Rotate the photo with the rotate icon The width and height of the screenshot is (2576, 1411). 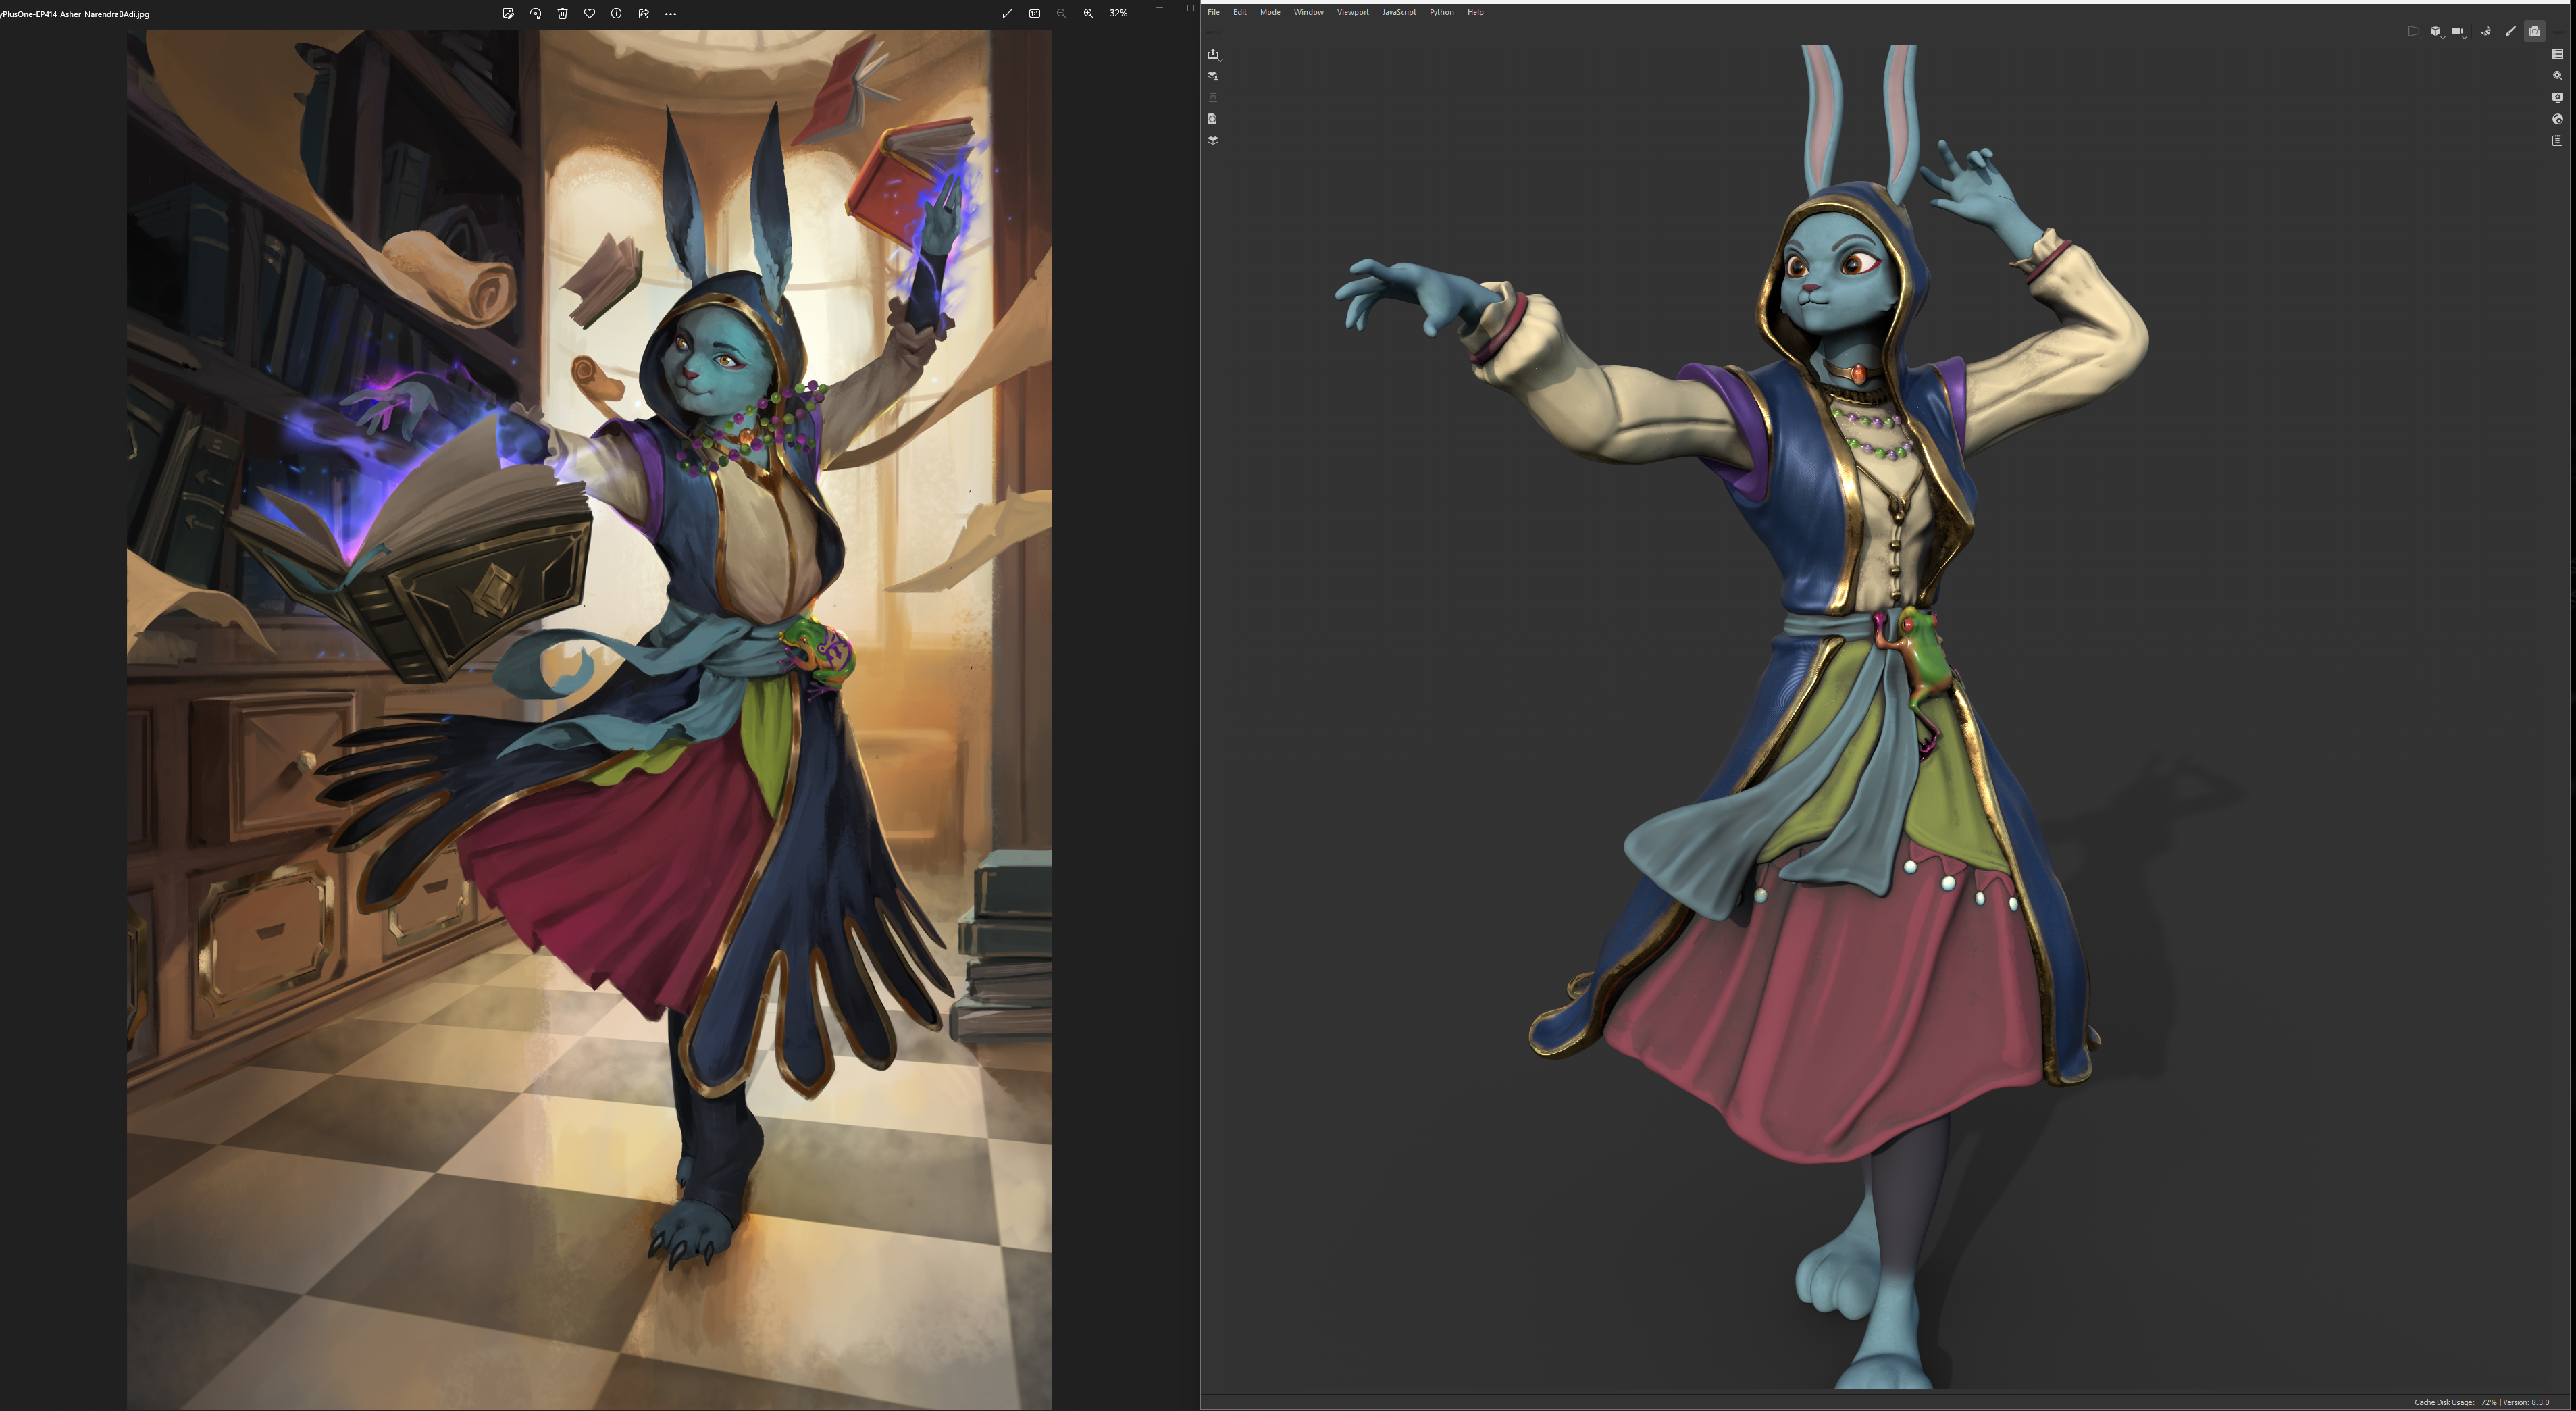[535, 13]
